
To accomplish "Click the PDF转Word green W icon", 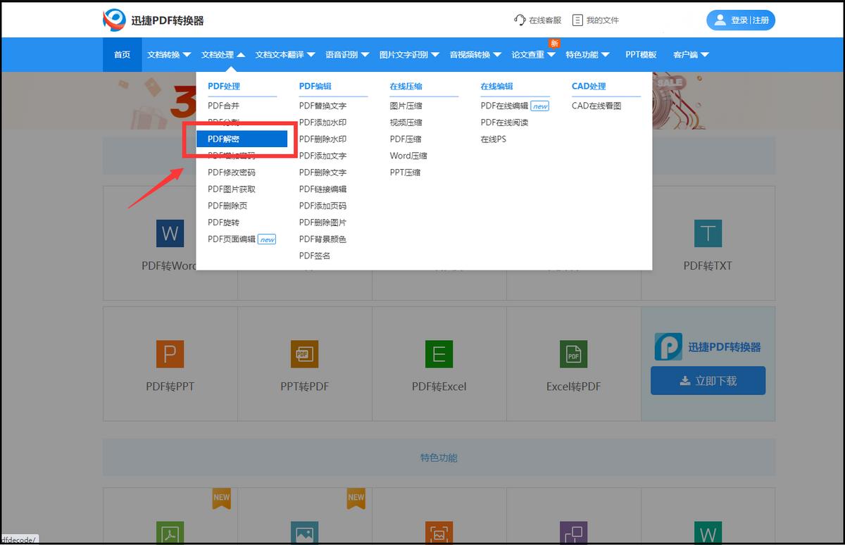I will click(x=170, y=233).
